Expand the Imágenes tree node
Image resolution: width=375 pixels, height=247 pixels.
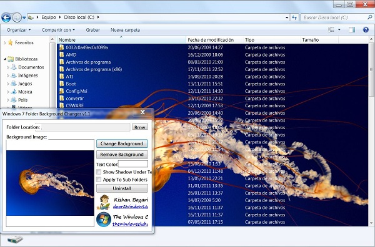point(8,75)
